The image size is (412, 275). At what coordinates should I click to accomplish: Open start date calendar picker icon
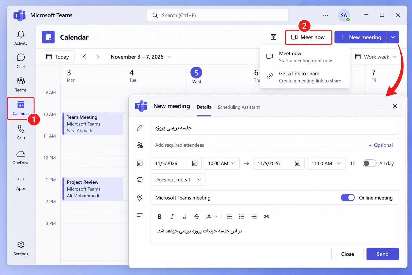(x=195, y=163)
